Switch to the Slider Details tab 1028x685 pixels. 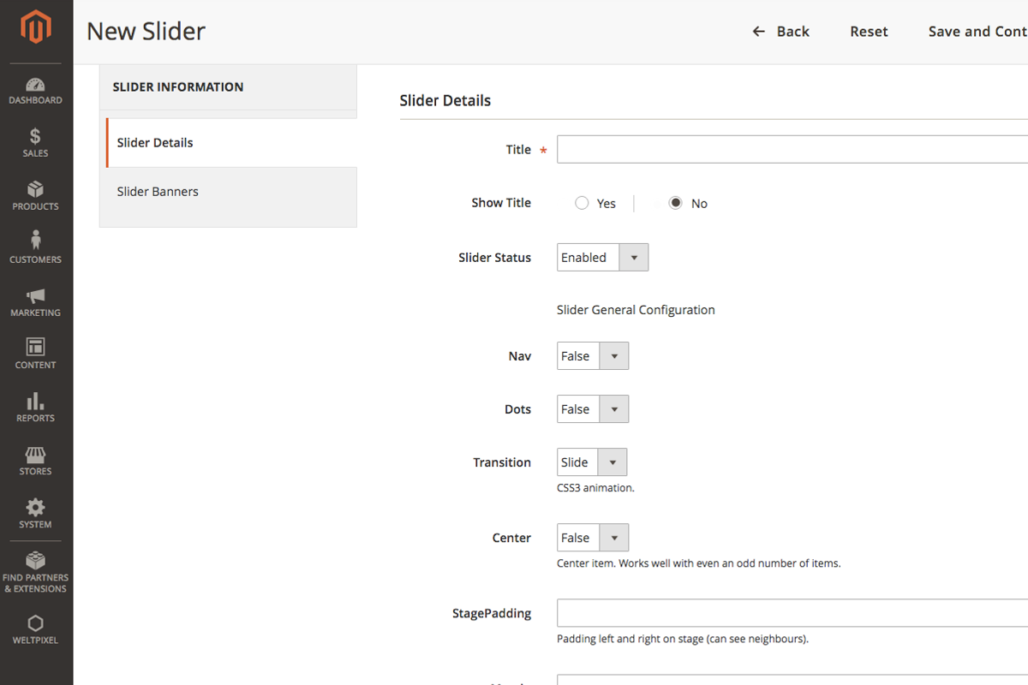coord(231,143)
